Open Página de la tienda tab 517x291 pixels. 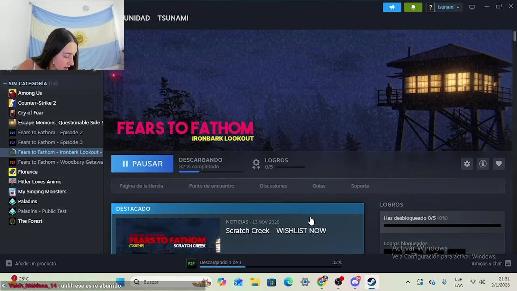click(x=141, y=186)
